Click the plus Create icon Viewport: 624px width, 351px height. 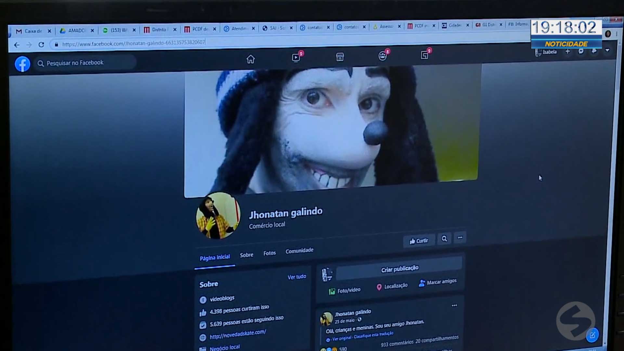567,51
